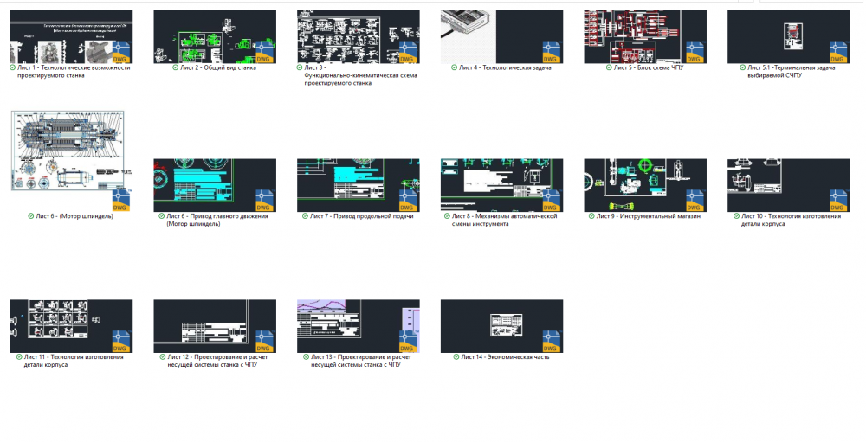
Task: Click file name 'Лист 2 - Общий вид станка'
Action: point(218,67)
